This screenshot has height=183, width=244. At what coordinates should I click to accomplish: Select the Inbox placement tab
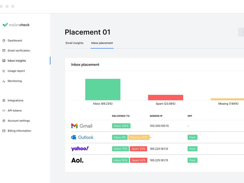(102, 43)
